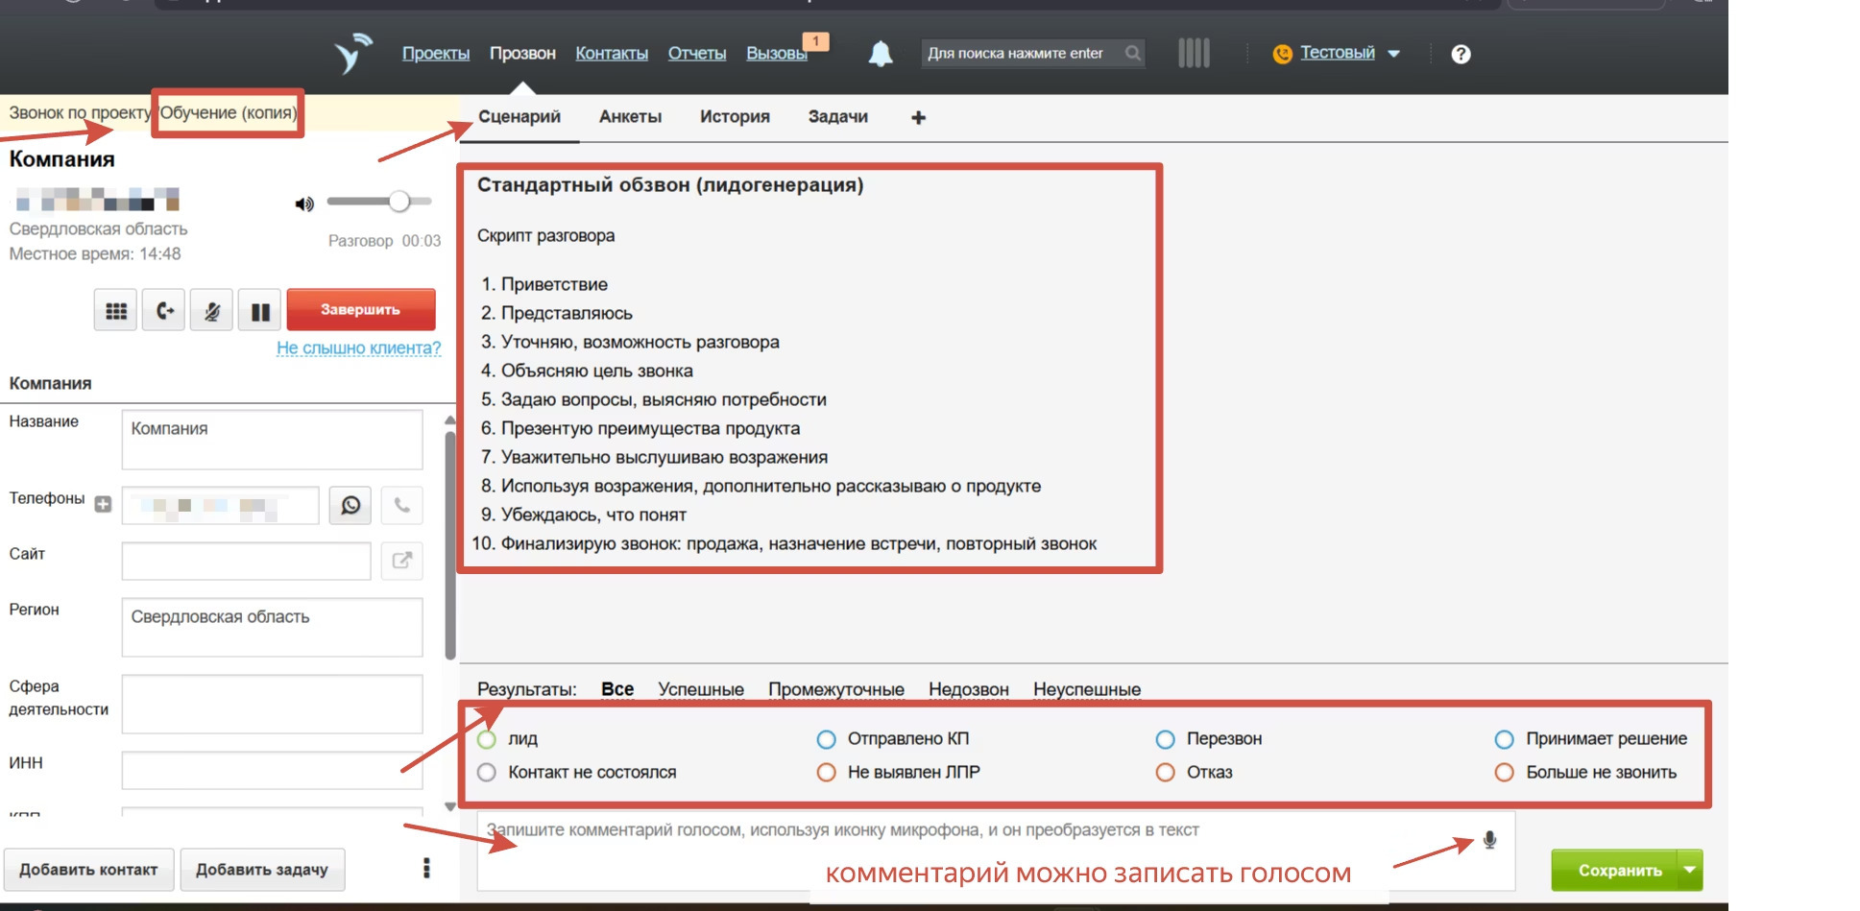Screen dimensions: 1860x911
Task: Open the pipeline columns icon in header
Action: click(x=1194, y=53)
